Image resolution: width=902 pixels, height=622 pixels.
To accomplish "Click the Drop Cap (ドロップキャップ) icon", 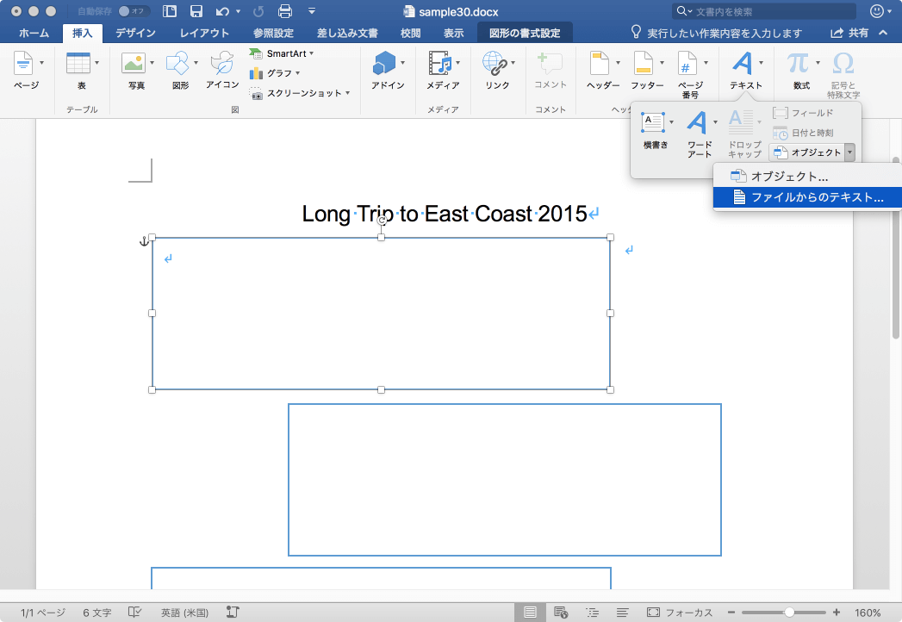I will tap(741, 122).
